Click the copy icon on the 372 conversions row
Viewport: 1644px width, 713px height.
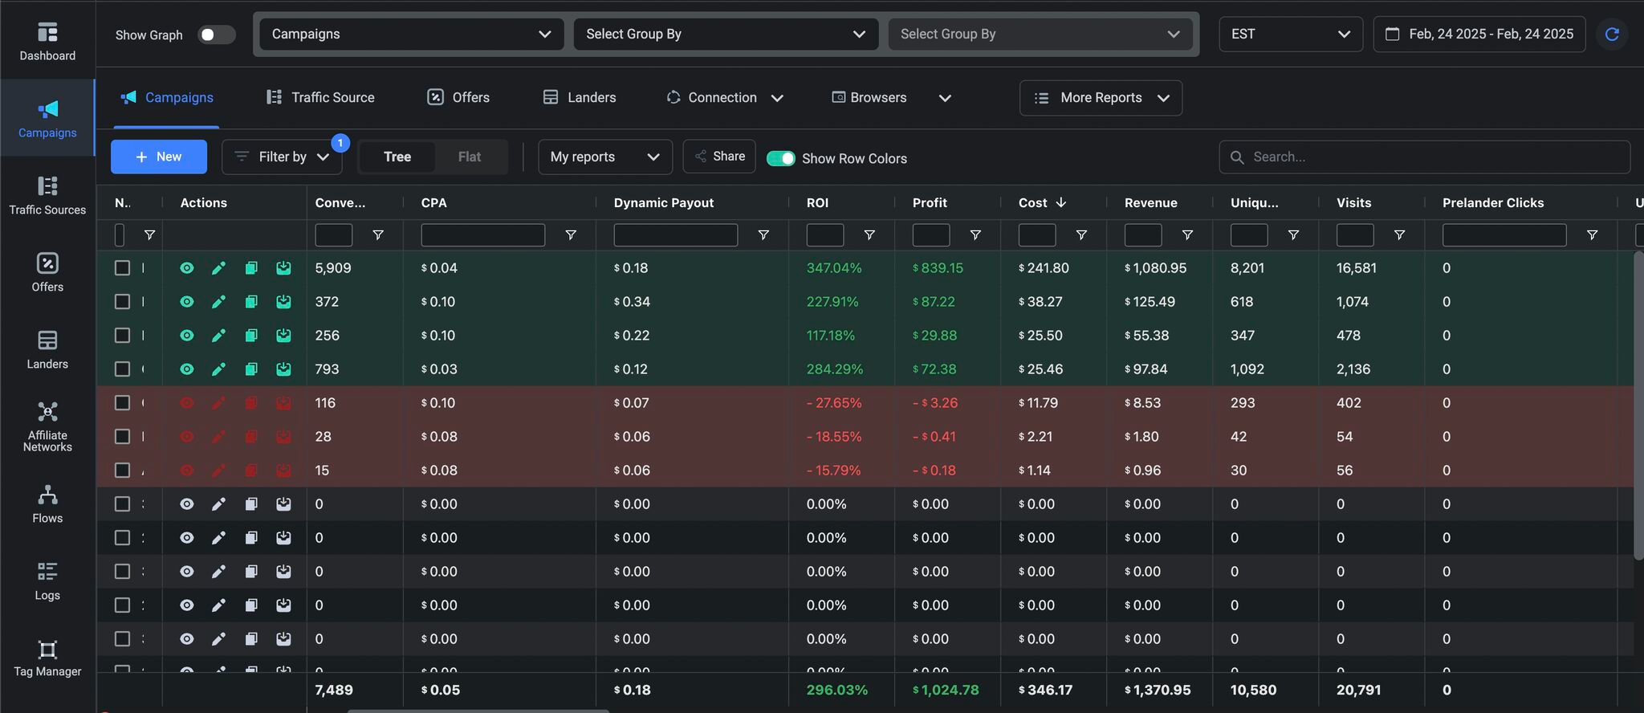click(251, 302)
